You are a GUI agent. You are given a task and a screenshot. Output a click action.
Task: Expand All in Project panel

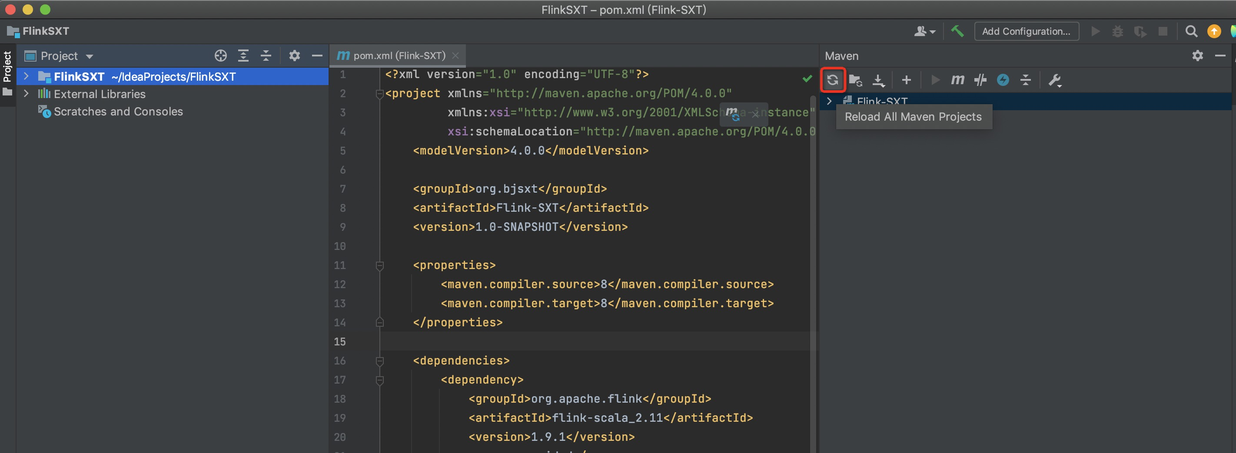[x=243, y=56]
